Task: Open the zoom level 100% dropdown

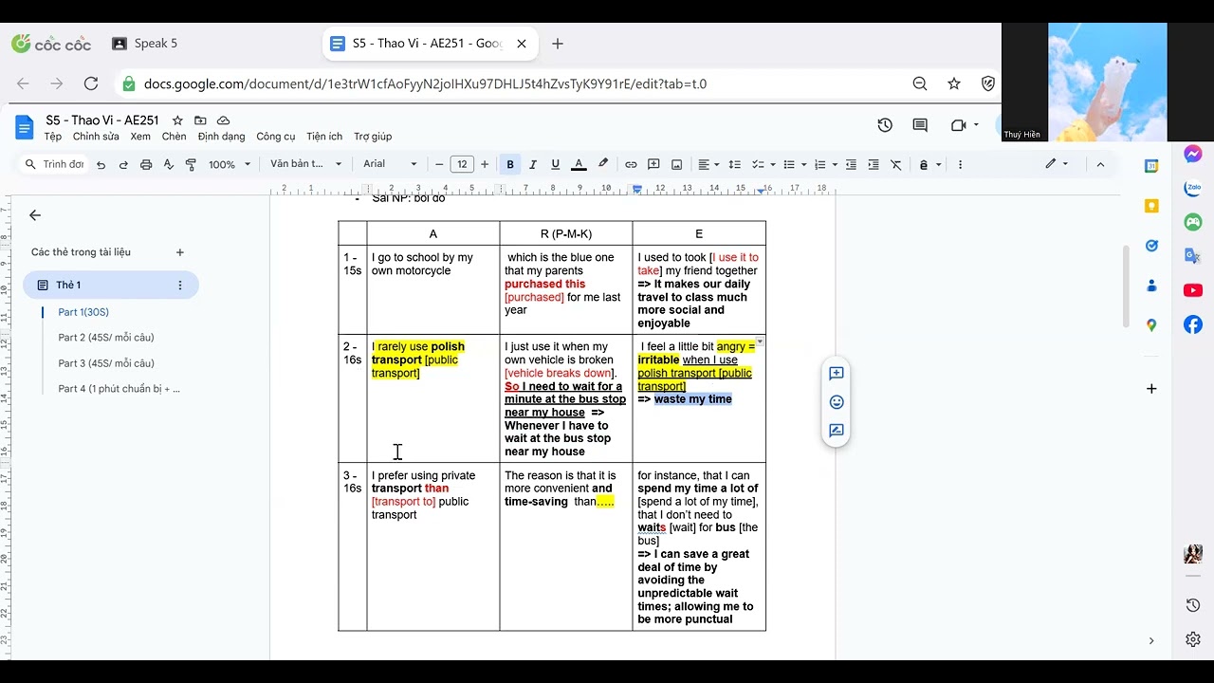Action: (x=230, y=164)
